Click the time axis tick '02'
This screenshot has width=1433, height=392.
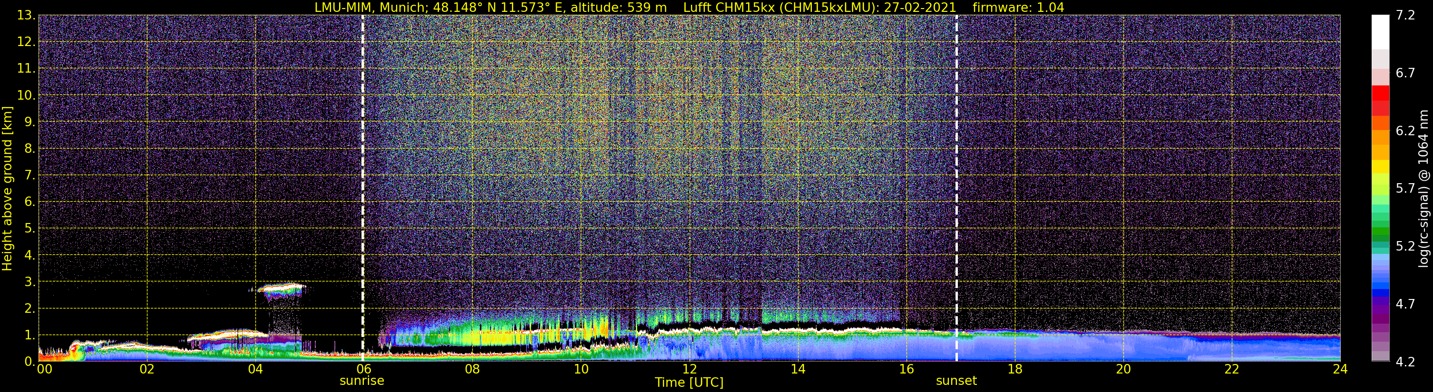coord(147,369)
